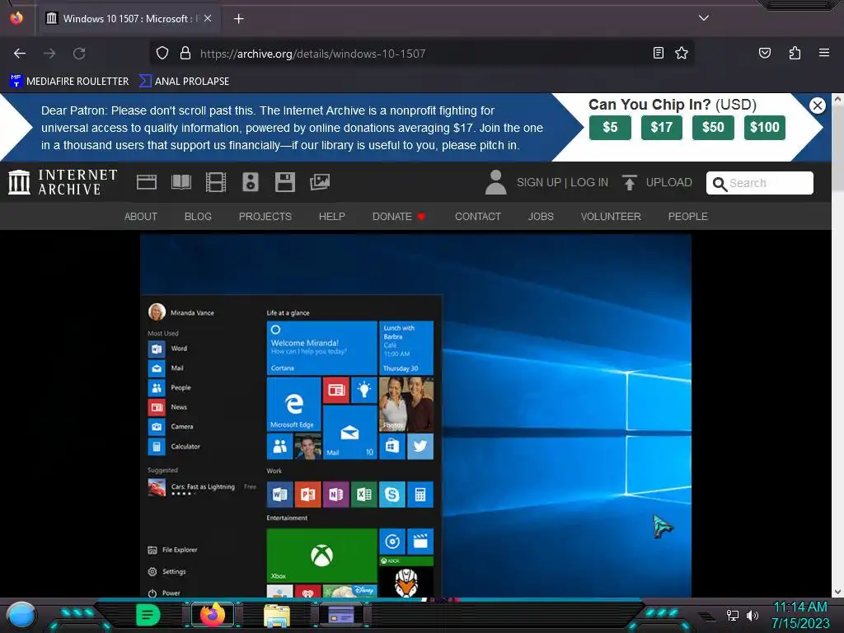
Task: Open the Software floppy disk icon
Action: coord(284,182)
